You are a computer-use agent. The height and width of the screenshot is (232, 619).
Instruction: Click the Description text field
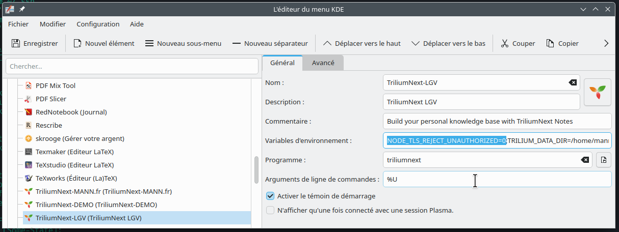click(481, 102)
